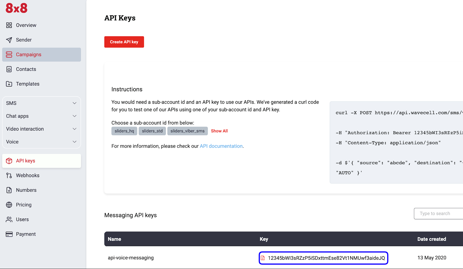Click the Contacts icon in sidebar

coord(9,69)
